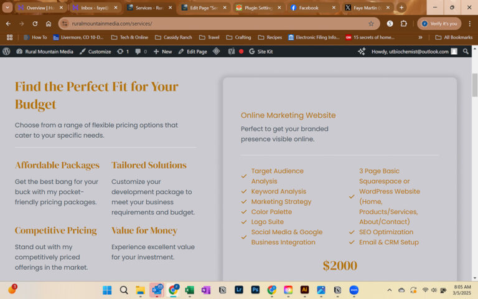
Task: Open Lightroom from the taskbar
Action: point(239,290)
